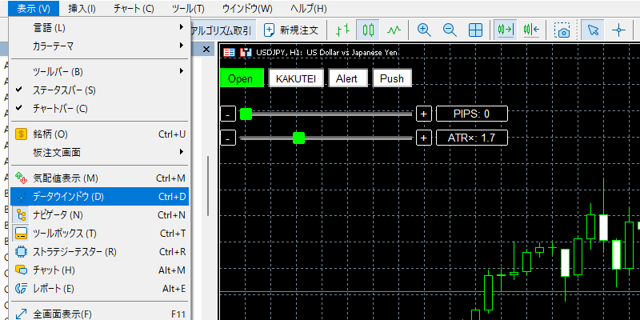
Task: Zoom in on the chart
Action: (x=424, y=30)
